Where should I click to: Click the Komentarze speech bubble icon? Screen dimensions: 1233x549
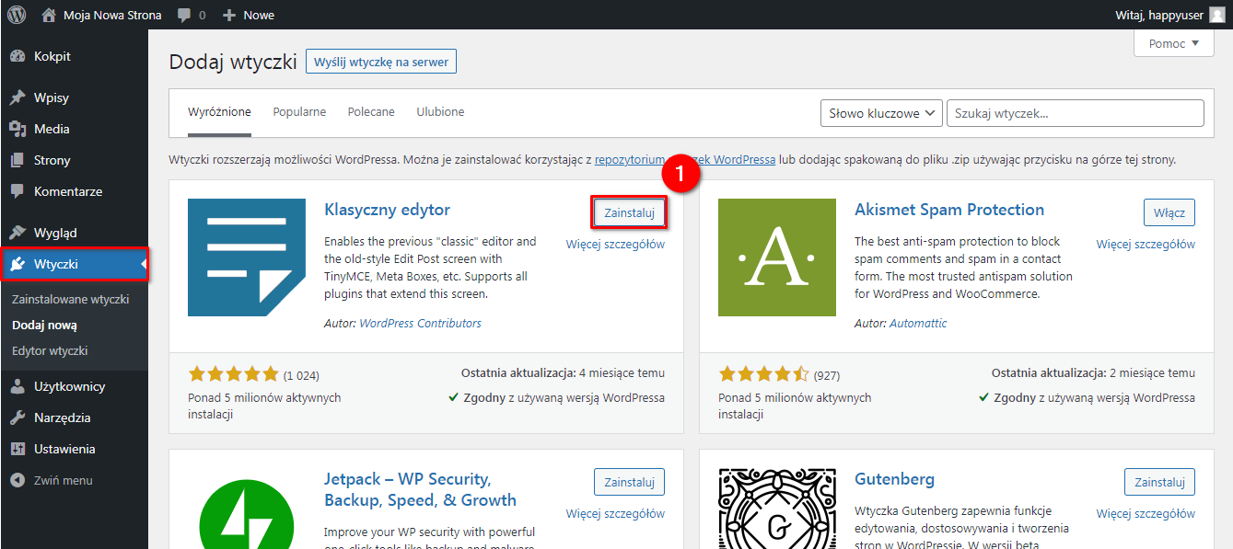[17, 191]
